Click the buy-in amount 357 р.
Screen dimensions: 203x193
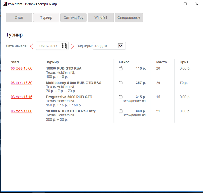coord(141,83)
